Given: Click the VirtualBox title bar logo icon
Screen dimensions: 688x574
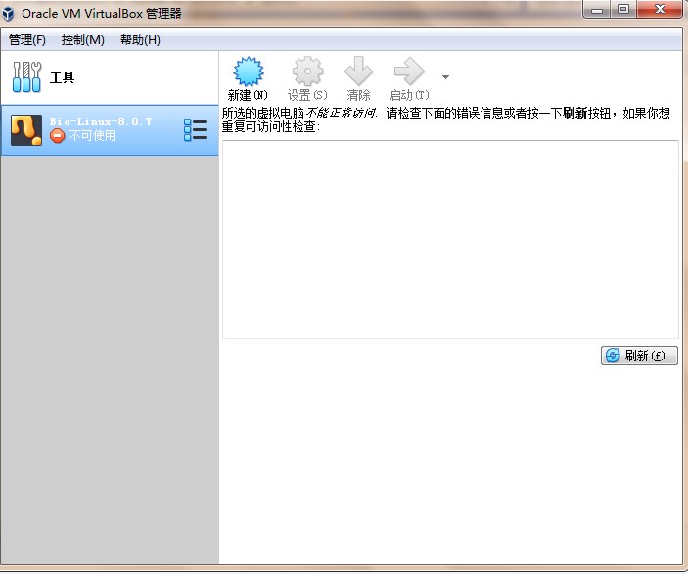Looking at the screenshot, I should pos(9,14).
